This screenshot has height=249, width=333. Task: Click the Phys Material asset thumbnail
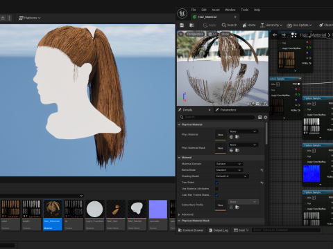click(x=221, y=135)
